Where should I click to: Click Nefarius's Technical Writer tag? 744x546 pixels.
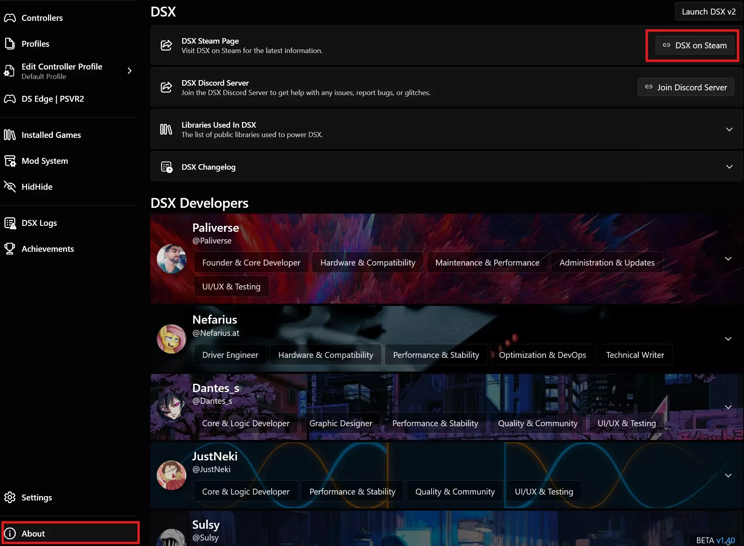[635, 355]
